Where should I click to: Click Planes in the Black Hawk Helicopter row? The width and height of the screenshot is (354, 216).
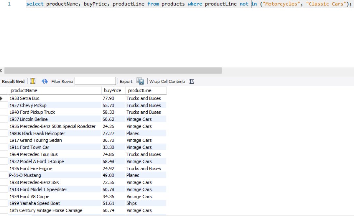point(146,133)
